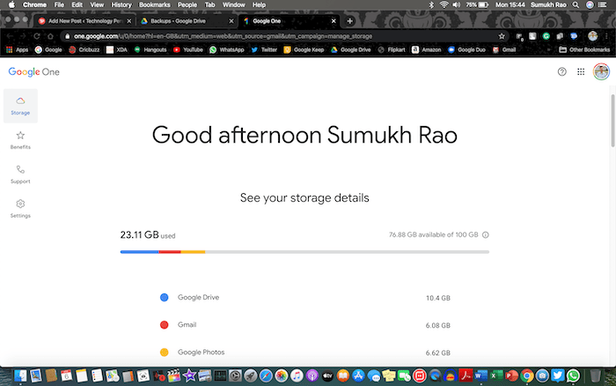Open the Amazon bookmark

click(426, 49)
